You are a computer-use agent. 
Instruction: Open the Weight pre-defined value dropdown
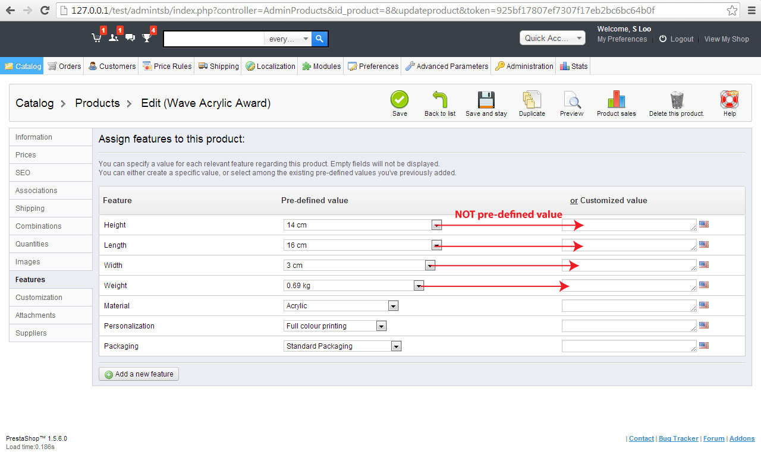point(354,286)
